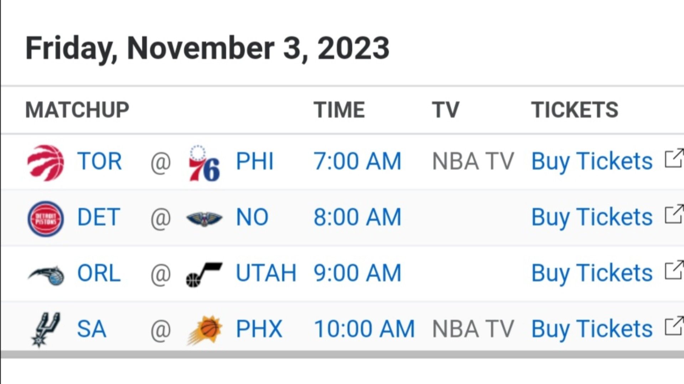Click the New Orleans Pelicans logo
The image size is (684, 384).
204,218
